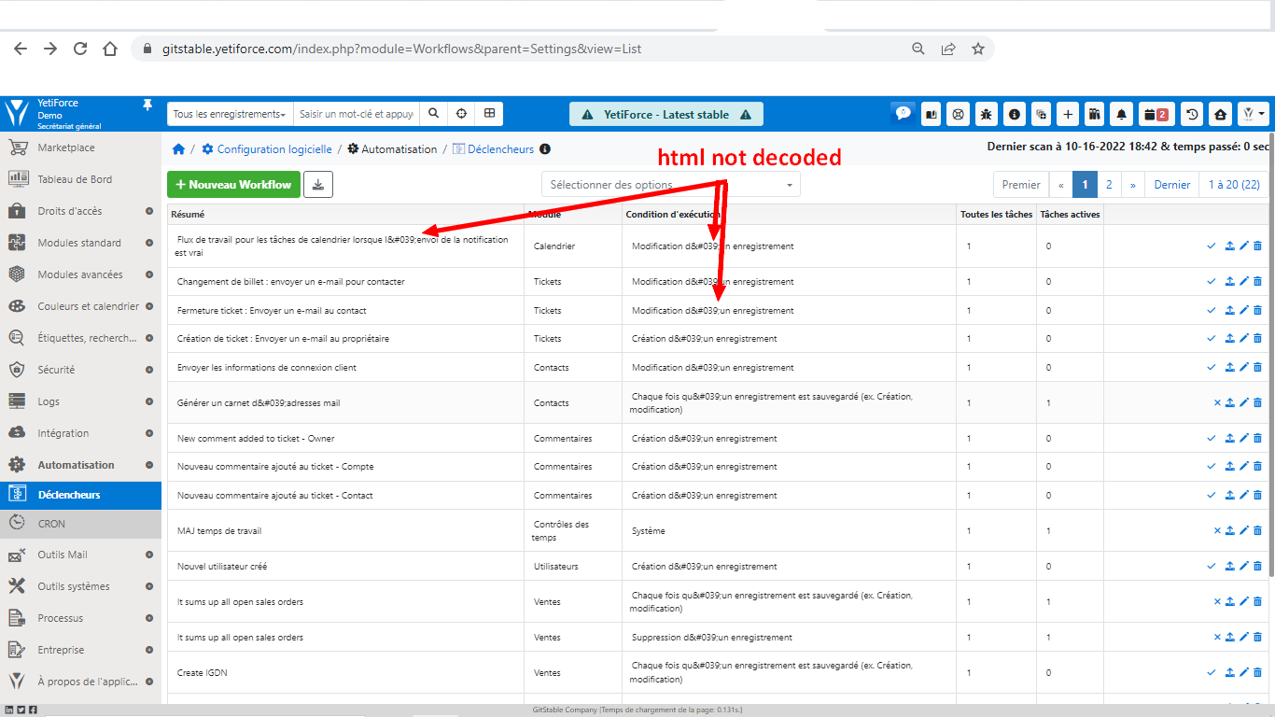Open the chat icon in the header
This screenshot has height=717, width=1275.
pyautogui.click(x=903, y=113)
